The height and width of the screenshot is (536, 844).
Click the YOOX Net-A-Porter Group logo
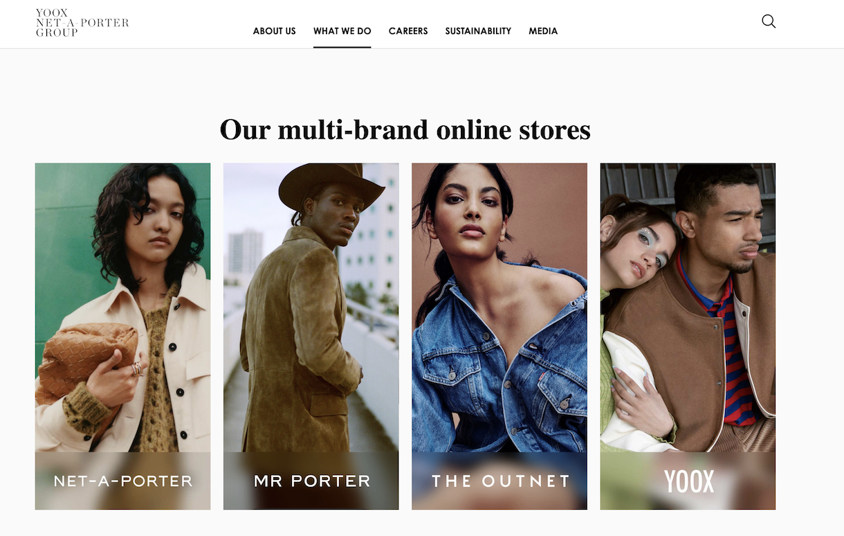82,23
